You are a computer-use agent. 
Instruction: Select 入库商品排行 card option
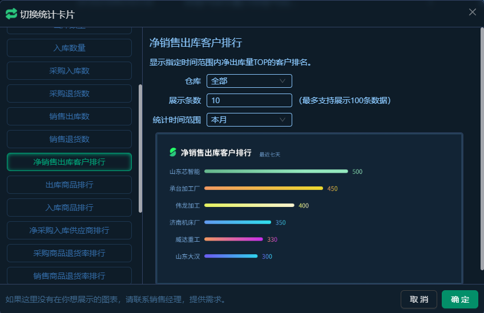coord(69,208)
